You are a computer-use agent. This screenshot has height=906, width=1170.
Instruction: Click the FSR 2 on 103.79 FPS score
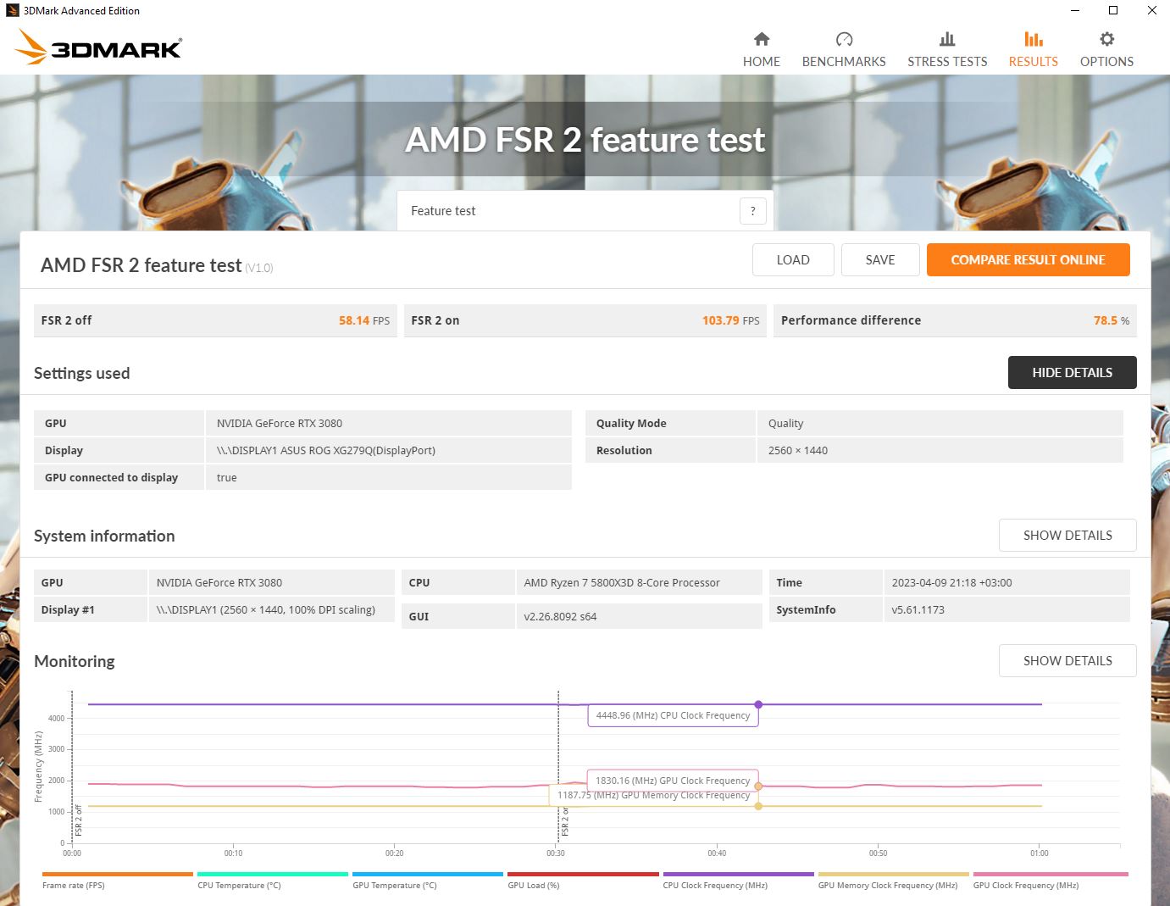tap(730, 320)
